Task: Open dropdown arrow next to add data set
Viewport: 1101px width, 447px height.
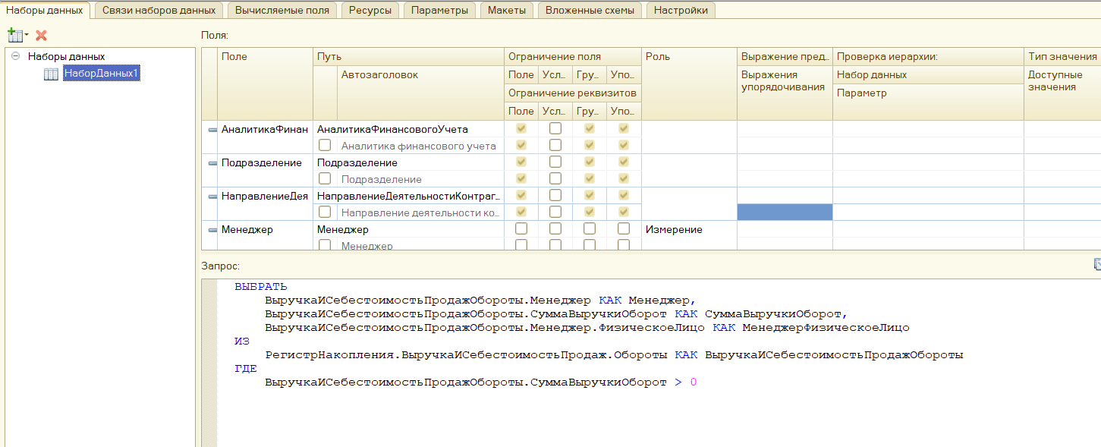Action: pyautogui.click(x=27, y=36)
